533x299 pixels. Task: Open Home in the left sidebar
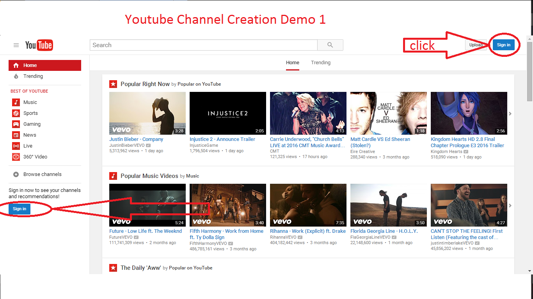tap(45, 65)
